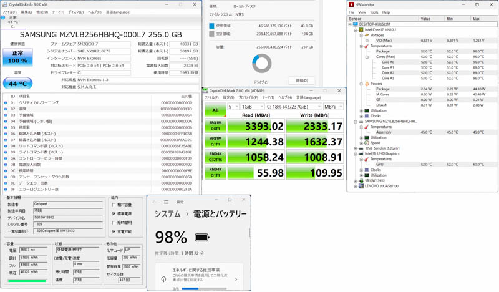
Task: Start the RND4K Q32T16 benchmark
Action: pyautogui.click(x=215, y=157)
